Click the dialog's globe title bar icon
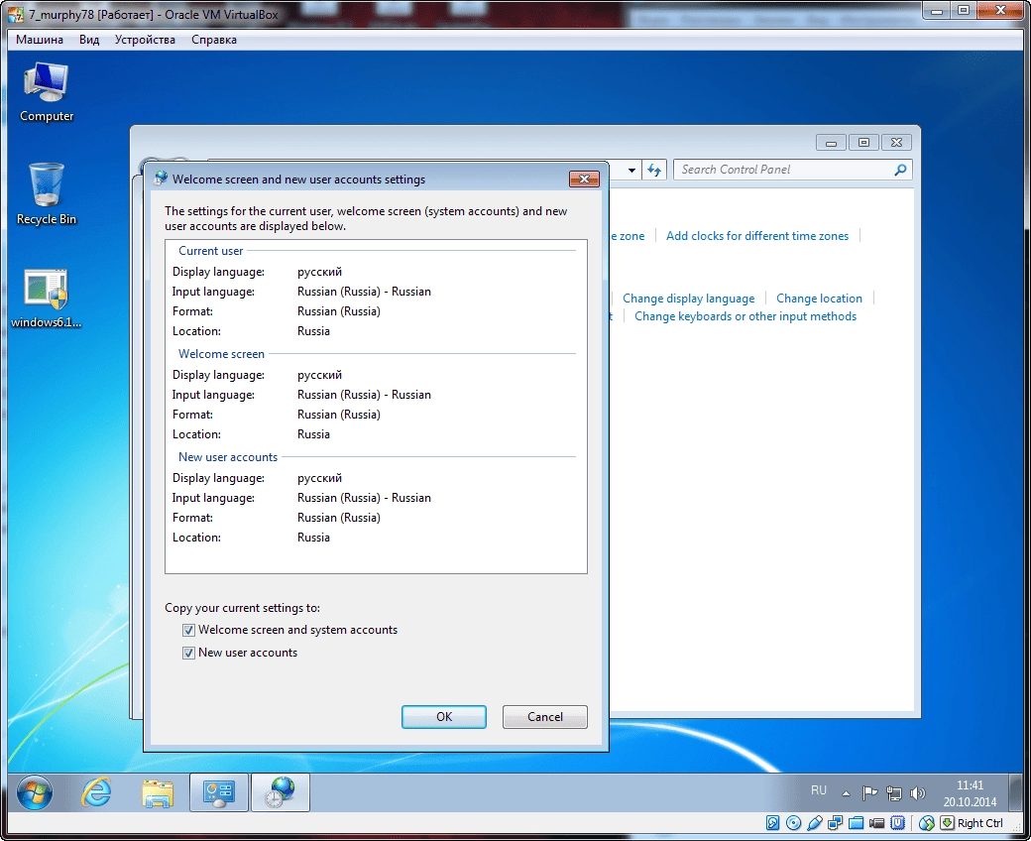This screenshot has width=1031, height=841. (x=160, y=179)
